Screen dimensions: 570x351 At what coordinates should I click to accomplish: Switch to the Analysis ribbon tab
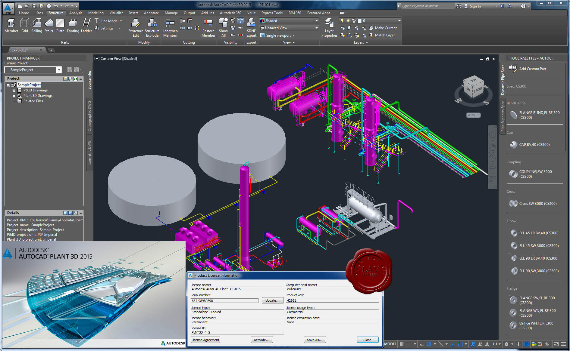76,13
